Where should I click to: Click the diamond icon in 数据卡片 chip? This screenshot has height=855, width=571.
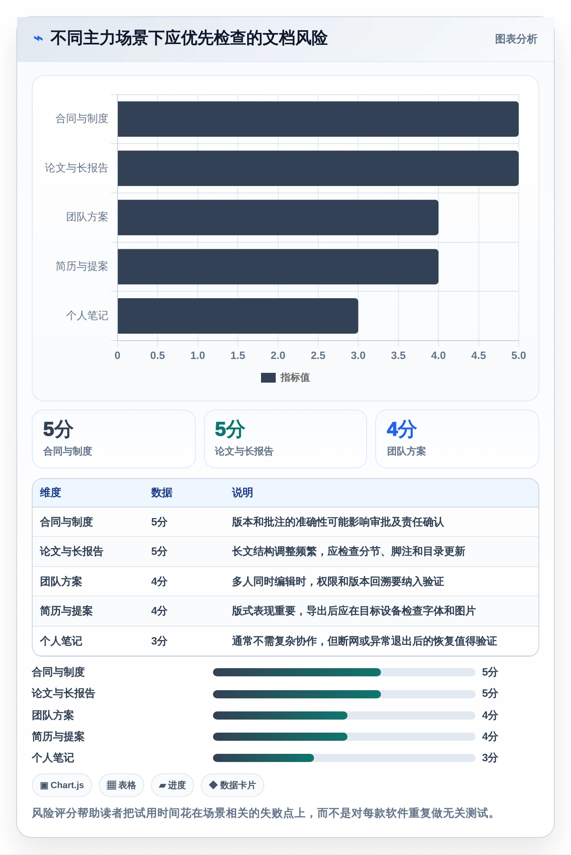213,785
